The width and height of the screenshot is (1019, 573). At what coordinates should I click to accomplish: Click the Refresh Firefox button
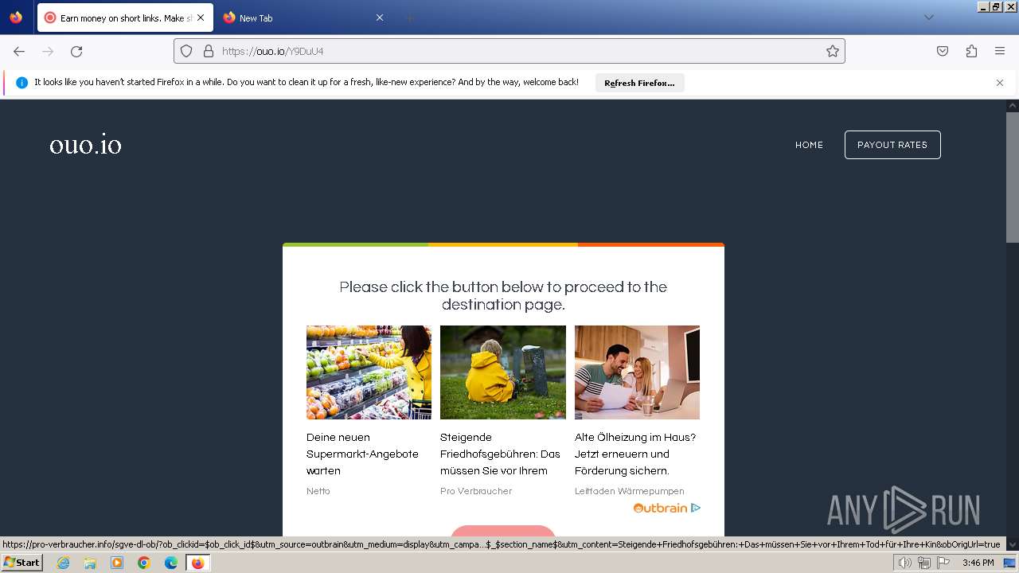click(639, 83)
